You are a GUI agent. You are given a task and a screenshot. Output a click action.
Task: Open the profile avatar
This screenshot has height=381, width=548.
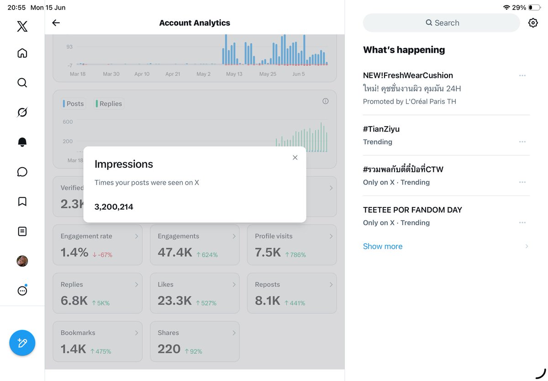tap(22, 261)
